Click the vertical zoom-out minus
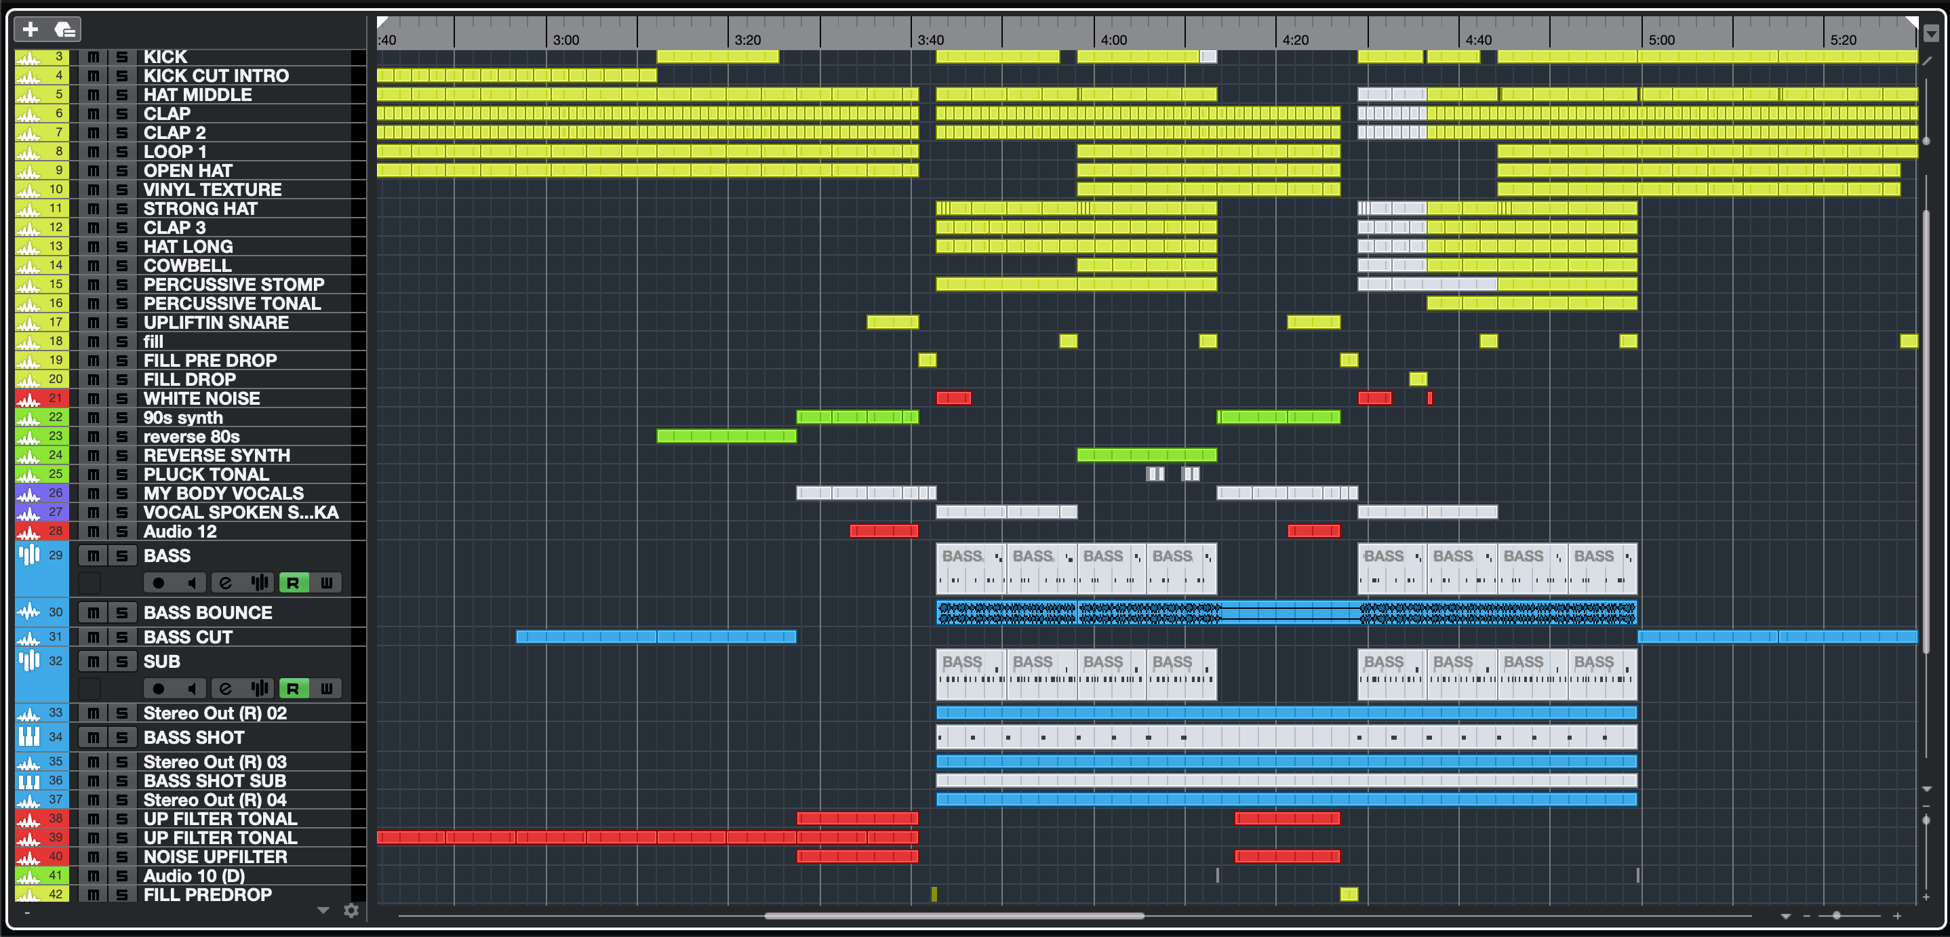 tap(1926, 808)
